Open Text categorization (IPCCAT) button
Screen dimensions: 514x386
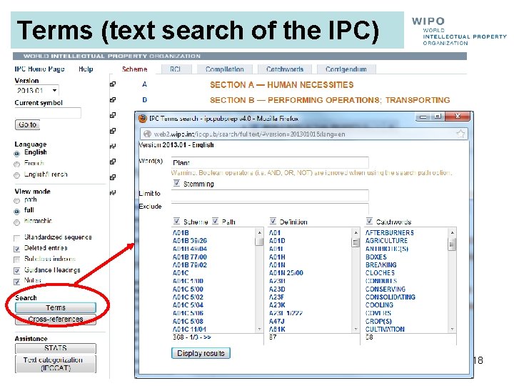coord(56,364)
